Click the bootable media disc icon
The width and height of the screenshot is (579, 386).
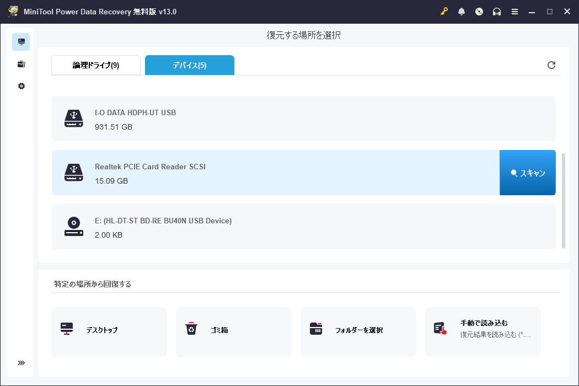479,12
